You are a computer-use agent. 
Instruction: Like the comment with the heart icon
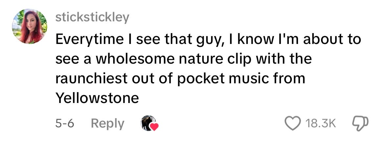pos(293,123)
